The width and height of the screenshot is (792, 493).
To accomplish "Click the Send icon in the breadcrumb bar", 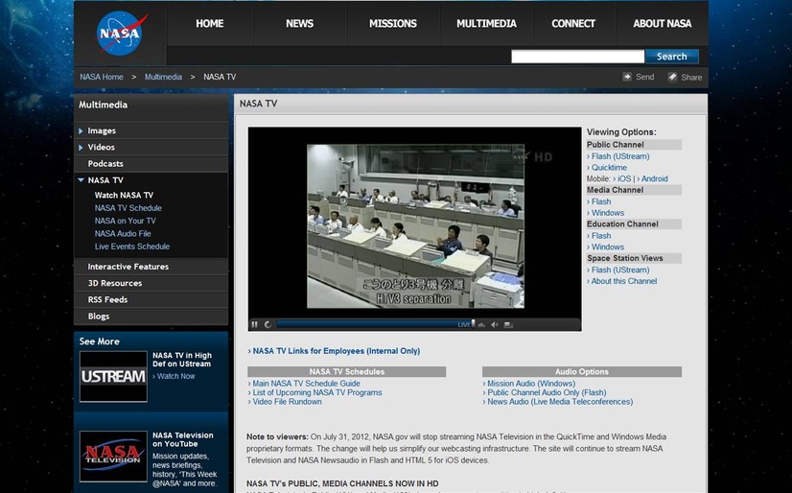I will click(x=627, y=77).
